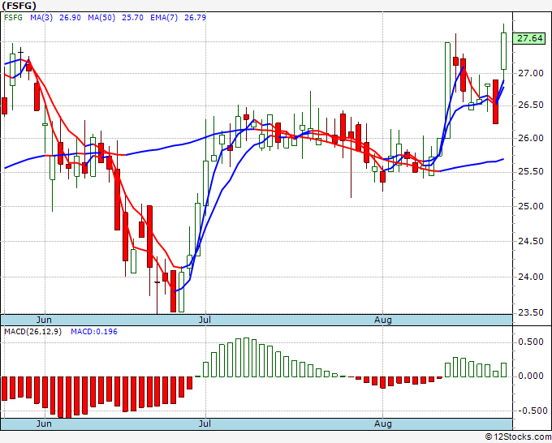Click Aug on the price chart axis

pyautogui.click(x=382, y=320)
